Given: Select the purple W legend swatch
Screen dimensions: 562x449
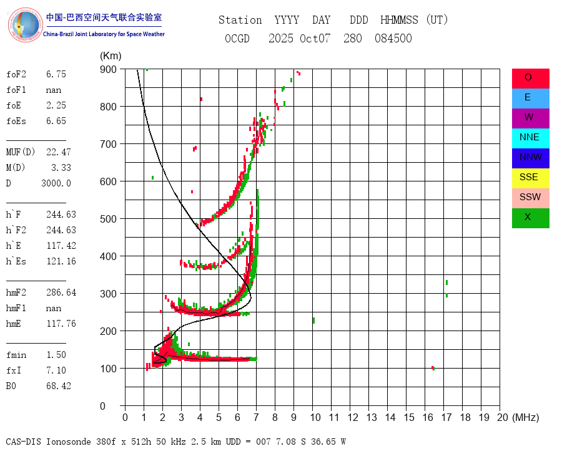Looking at the screenshot, I should [530, 118].
